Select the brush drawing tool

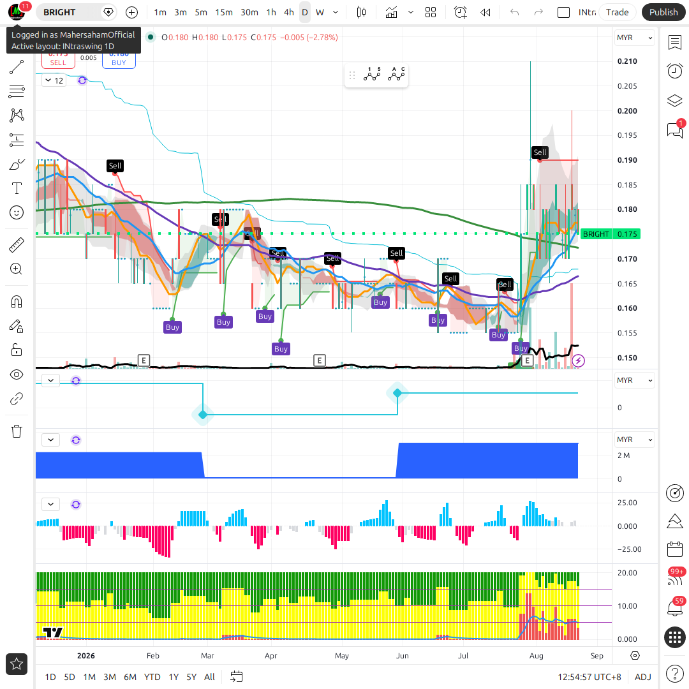[16, 165]
